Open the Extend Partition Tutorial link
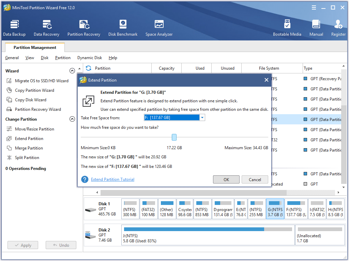 pos(112,179)
